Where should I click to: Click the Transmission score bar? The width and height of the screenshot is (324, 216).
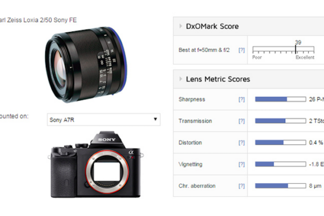281,121
